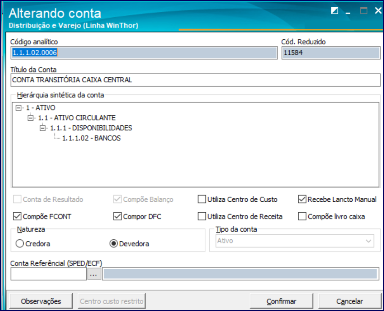The height and width of the screenshot is (311, 384).
Task: Collapse the 1 - ATIVO tree node
Action: pos(18,108)
